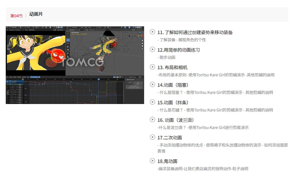The height and width of the screenshot is (177, 294).
Task: Start lesson 13 布局和相机 with its play icon
Action: 152,67
